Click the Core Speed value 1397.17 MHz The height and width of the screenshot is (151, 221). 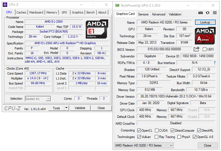(x=38, y=73)
